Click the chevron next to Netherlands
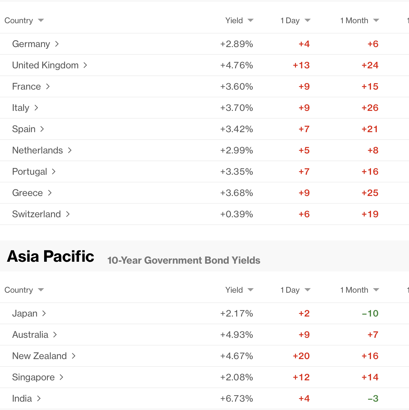 70,150
